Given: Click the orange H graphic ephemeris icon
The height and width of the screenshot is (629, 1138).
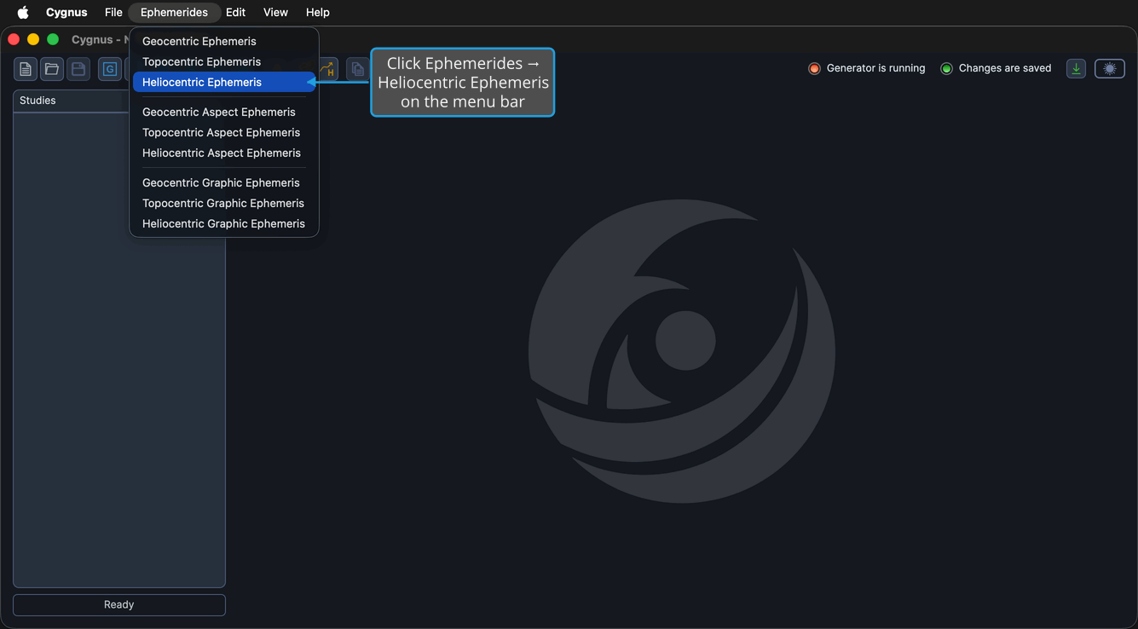Looking at the screenshot, I should coord(328,69).
